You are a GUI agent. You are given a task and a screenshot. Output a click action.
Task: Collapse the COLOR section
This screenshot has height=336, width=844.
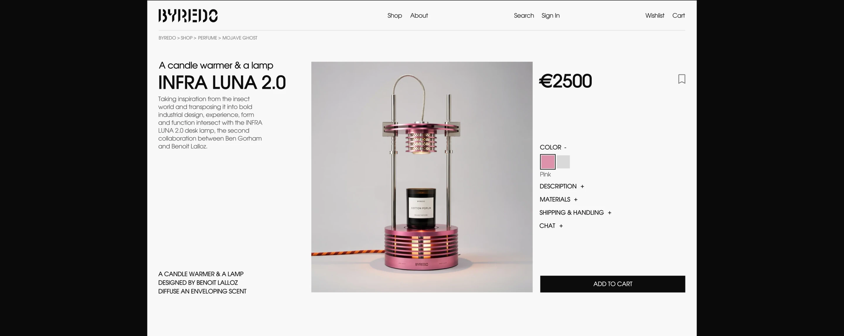point(553,147)
